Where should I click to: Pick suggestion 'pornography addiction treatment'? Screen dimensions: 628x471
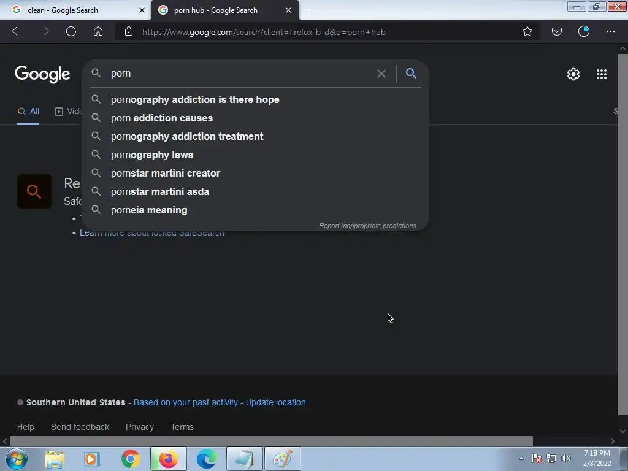click(256, 136)
